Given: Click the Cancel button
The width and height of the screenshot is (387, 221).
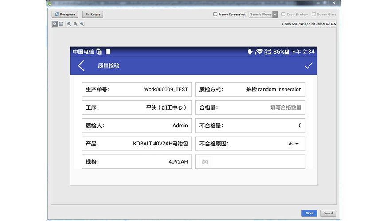Looking at the screenshot, I should point(328,213).
